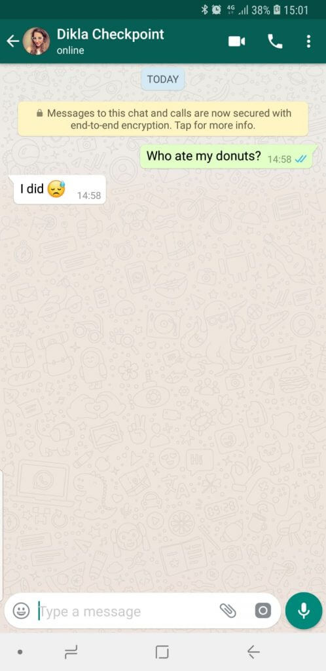Open Dikla Checkpoint's profile picture
This screenshot has height=671, width=326.
tap(36, 41)
